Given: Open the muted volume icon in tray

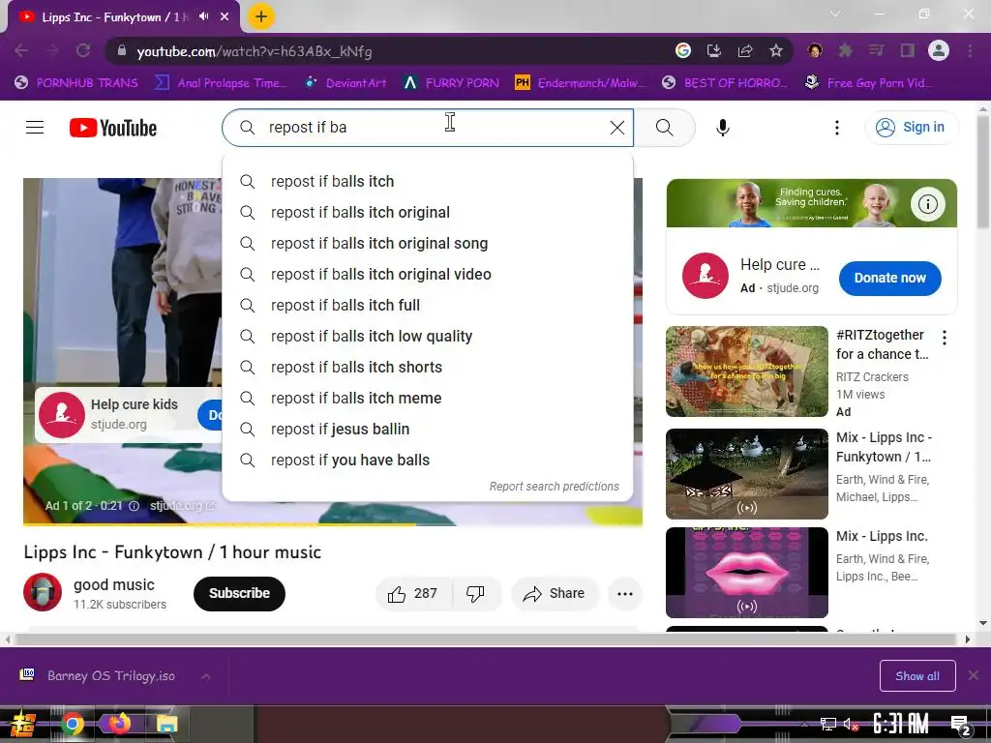Looking at the screenshot, I should (x=850, y=724).
